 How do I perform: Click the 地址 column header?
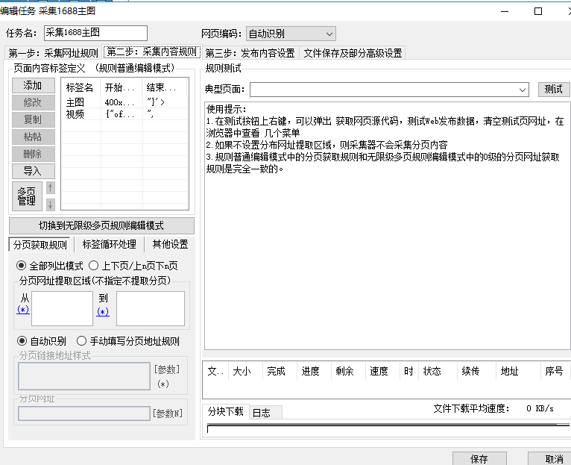[518, 371]
